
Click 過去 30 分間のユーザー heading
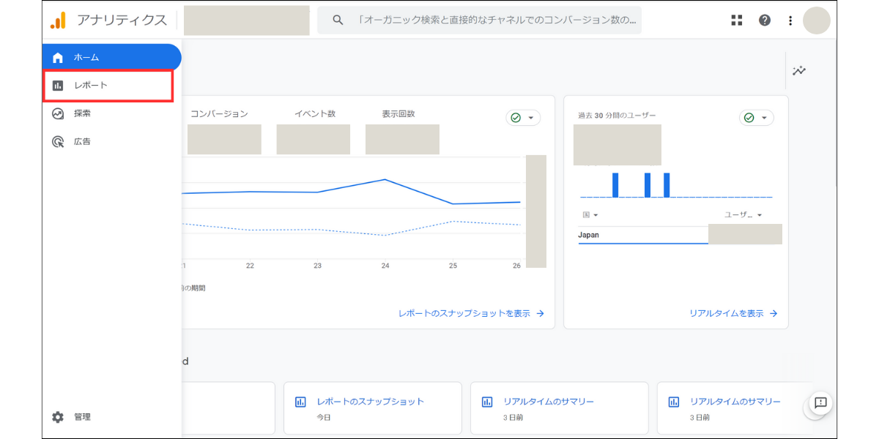617,116
